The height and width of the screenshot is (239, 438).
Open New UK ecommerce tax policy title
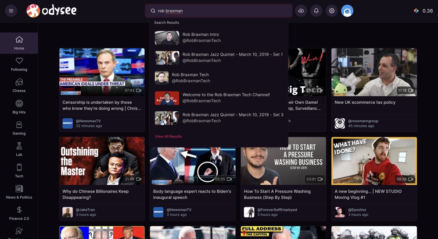click(365, 102)
